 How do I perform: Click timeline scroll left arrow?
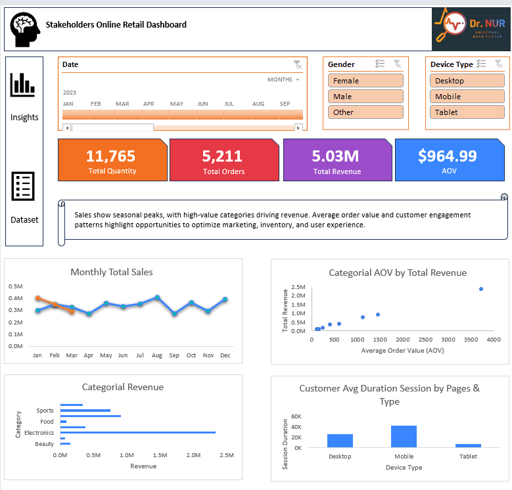point(67,127)
